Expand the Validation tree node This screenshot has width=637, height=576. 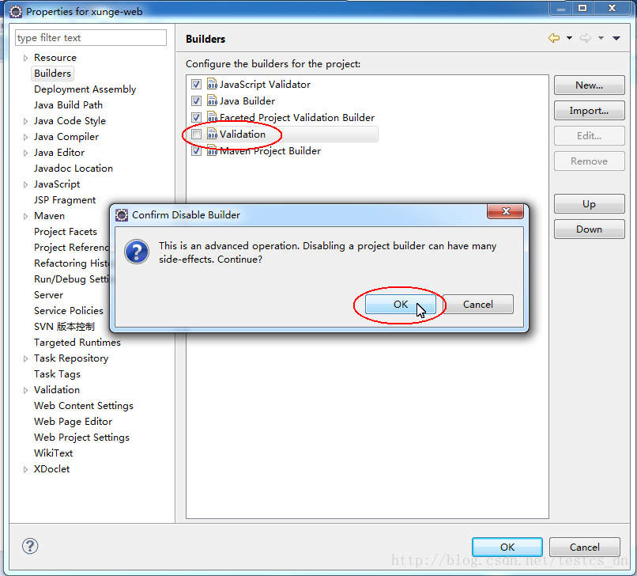click(x=25, y=390)
